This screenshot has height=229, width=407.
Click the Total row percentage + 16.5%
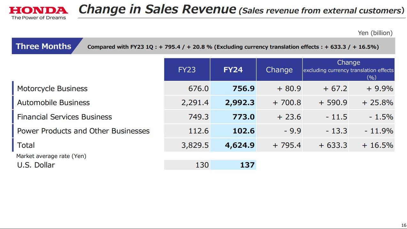(377, 145)
